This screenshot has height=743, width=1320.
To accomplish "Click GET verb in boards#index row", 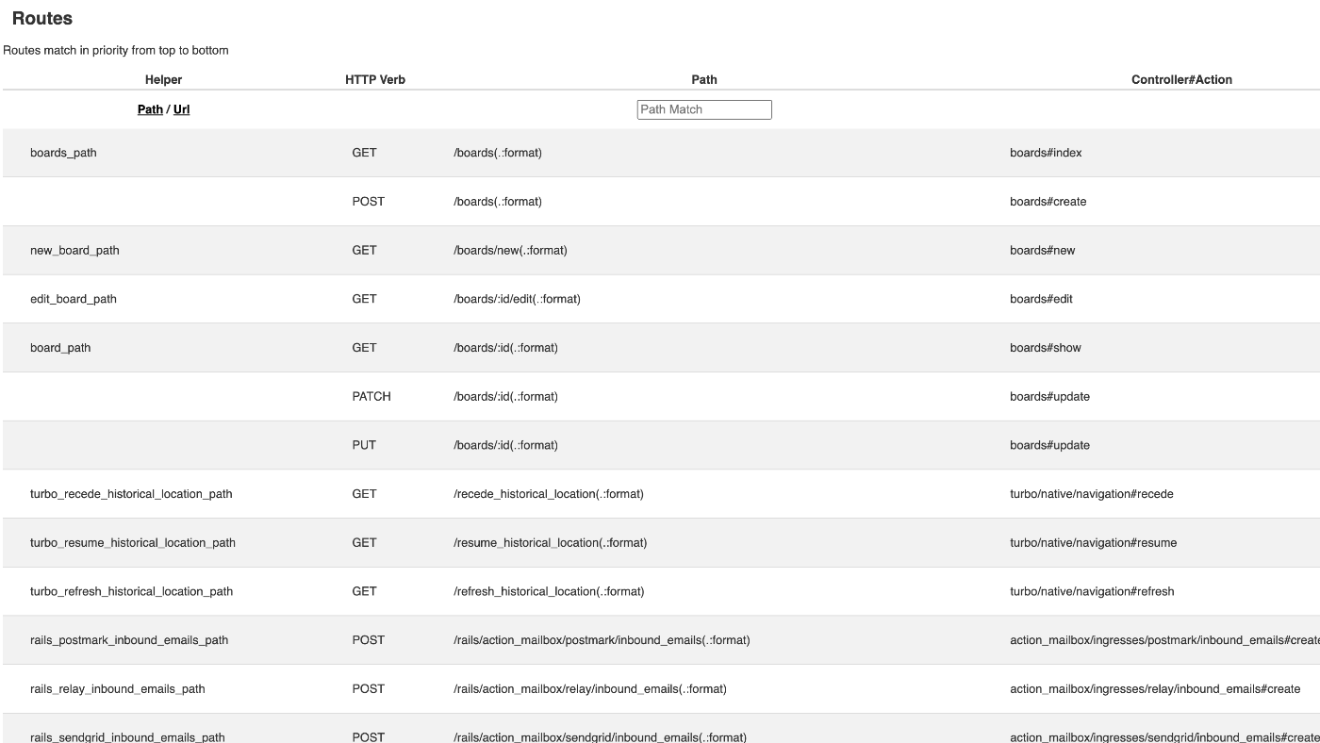I will pyautogui.click(x=364, y=153).
